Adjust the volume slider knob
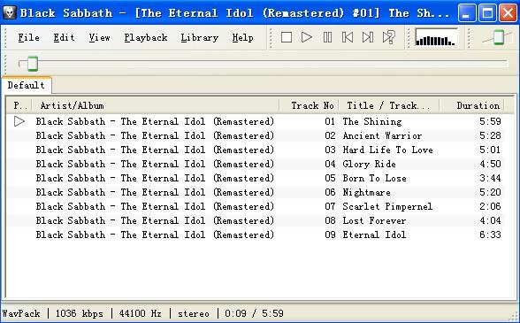 499,37
